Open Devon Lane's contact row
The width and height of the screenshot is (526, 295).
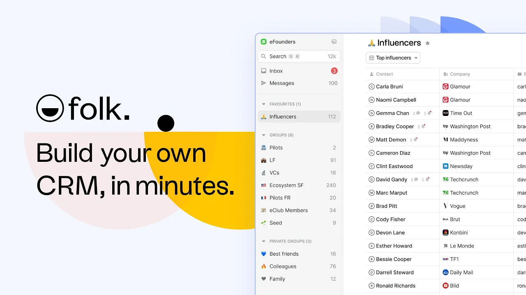coord(402,233)
